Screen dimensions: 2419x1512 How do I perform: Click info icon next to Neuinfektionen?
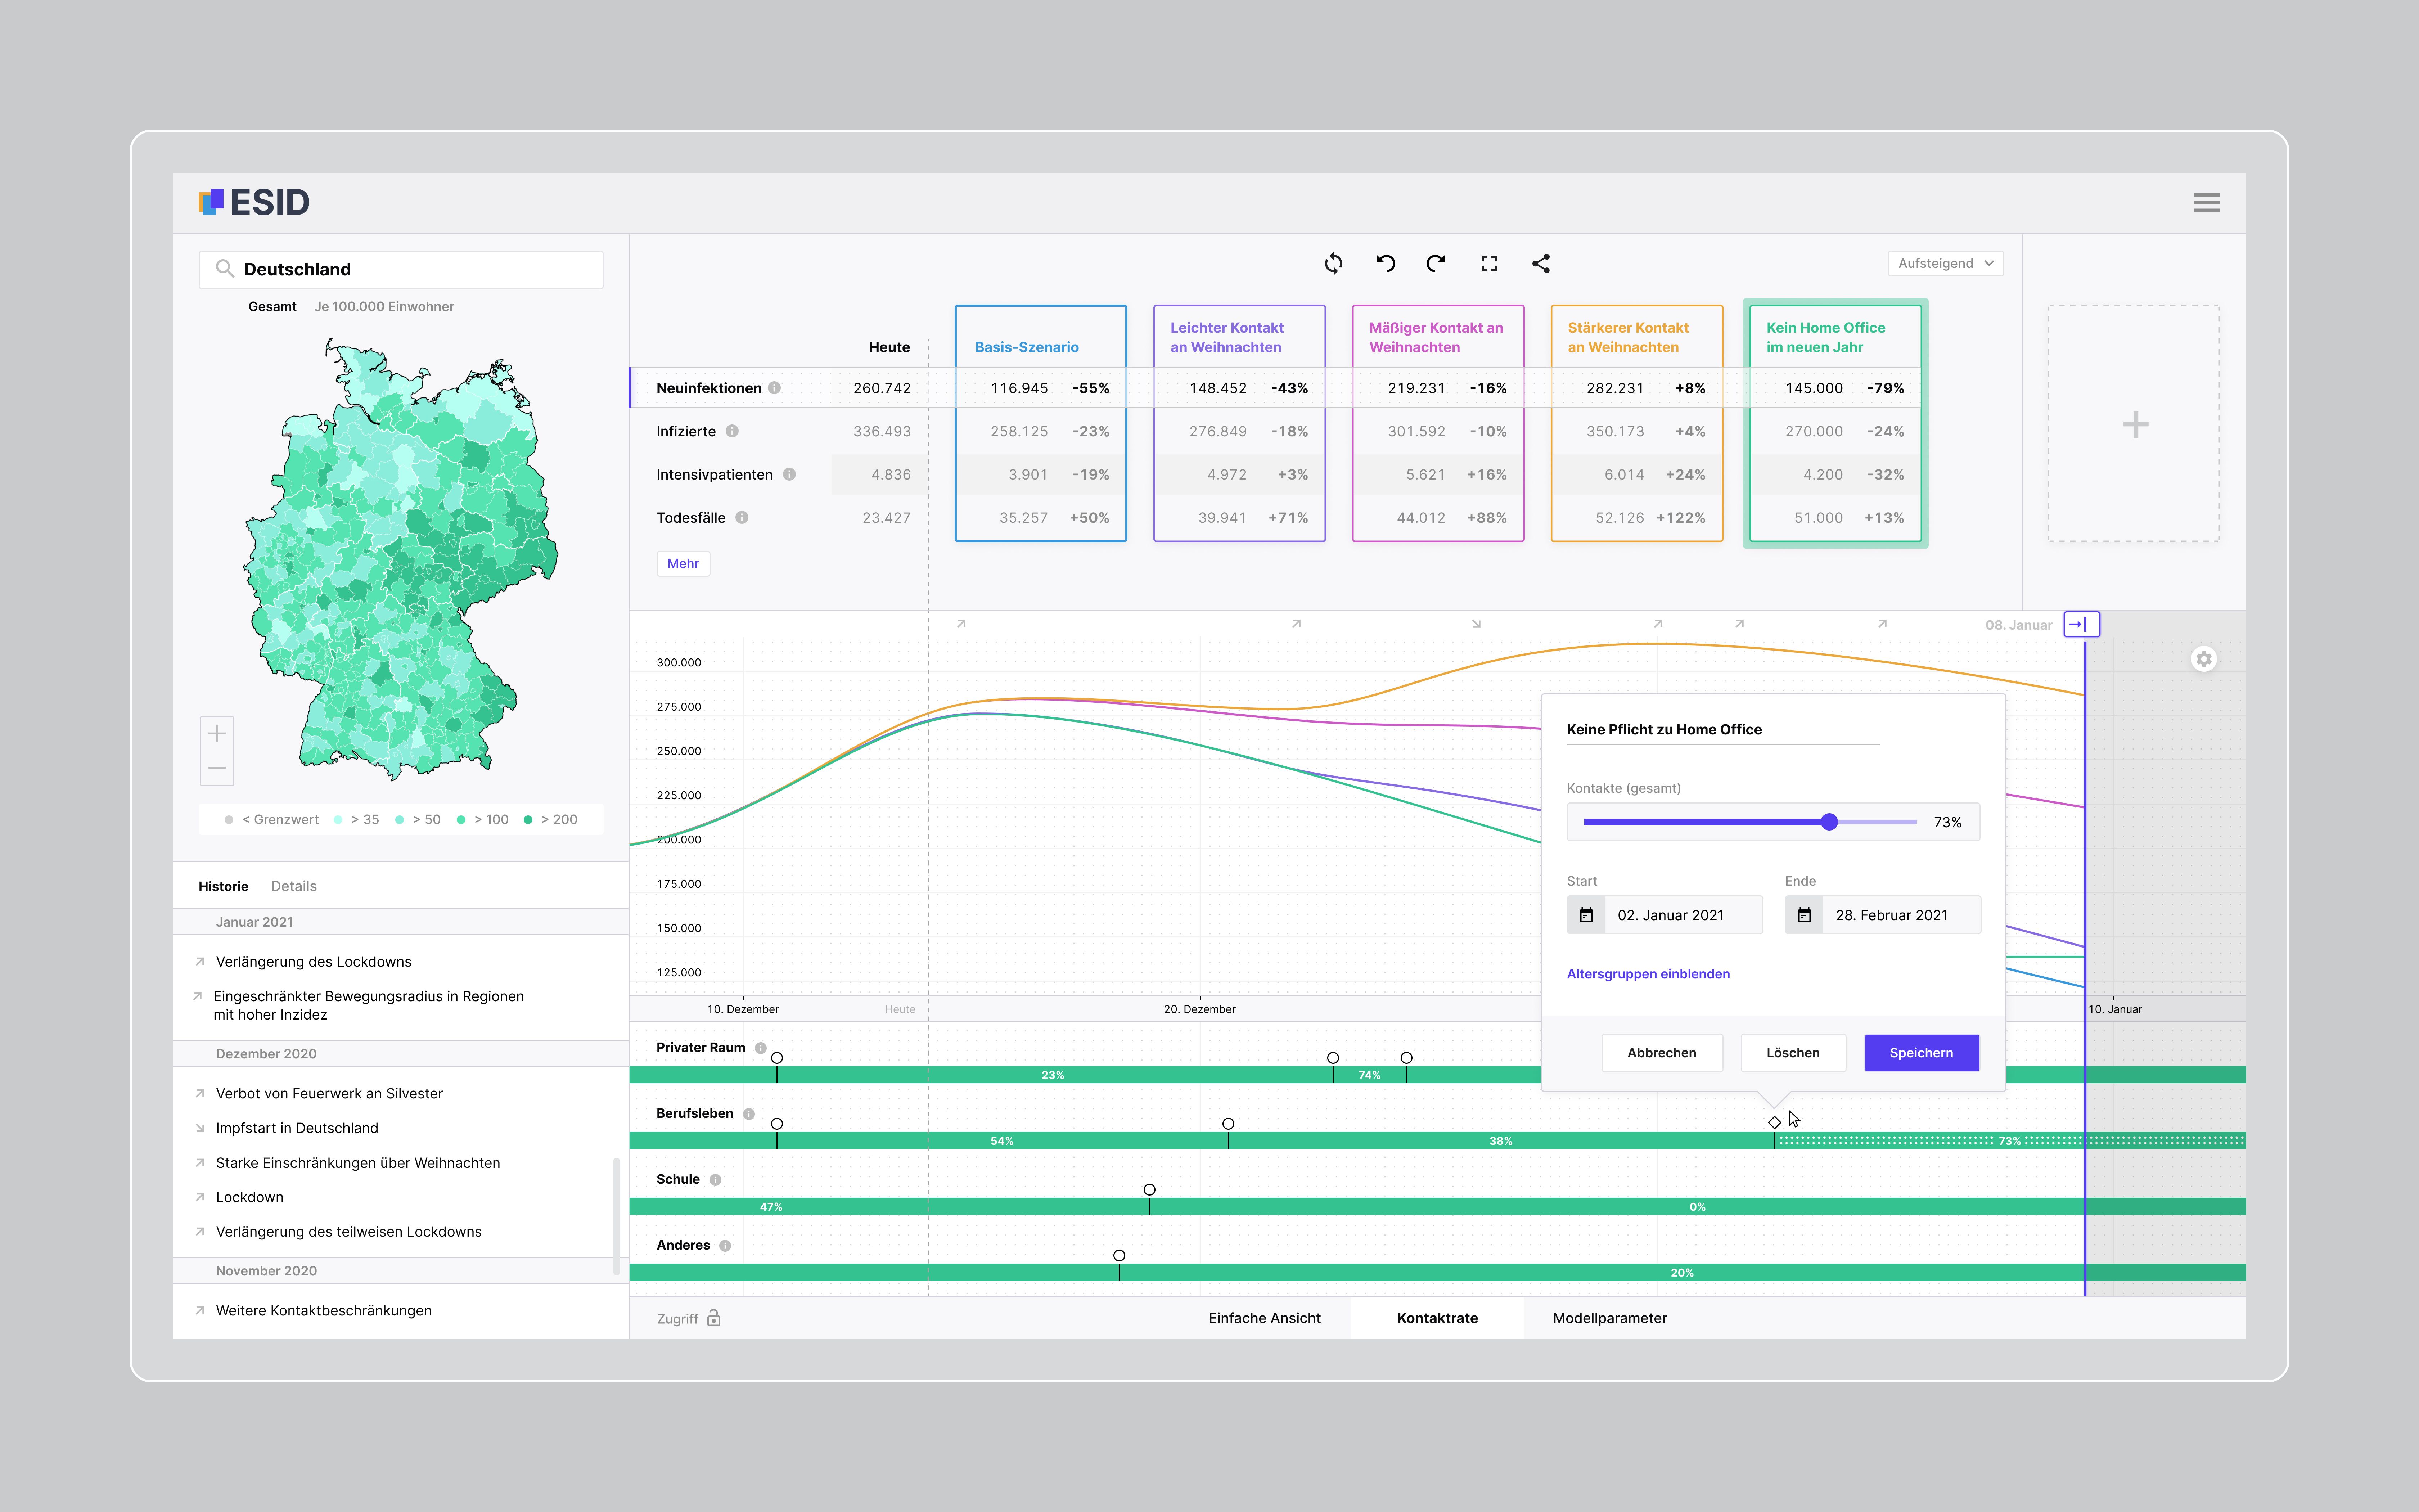tap(775, 388)
